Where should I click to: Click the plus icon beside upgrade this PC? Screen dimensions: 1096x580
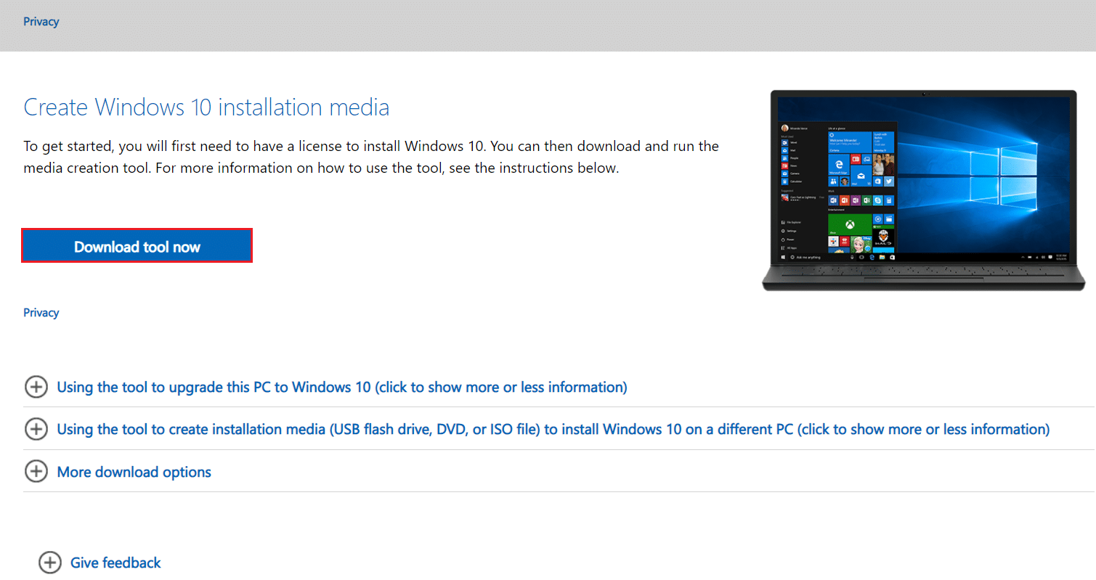point(36,387)
